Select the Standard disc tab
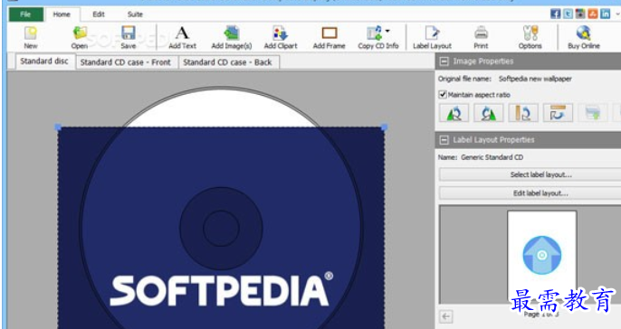Screen dimensions: 621x329 (x=44, y=61)
